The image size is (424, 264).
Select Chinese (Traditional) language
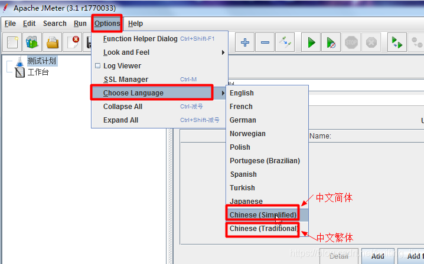pyautogui.click(x=267, y=229)
